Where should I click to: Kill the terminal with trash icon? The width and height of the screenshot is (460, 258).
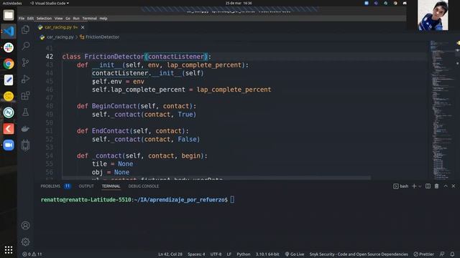(x=436, y=186)
